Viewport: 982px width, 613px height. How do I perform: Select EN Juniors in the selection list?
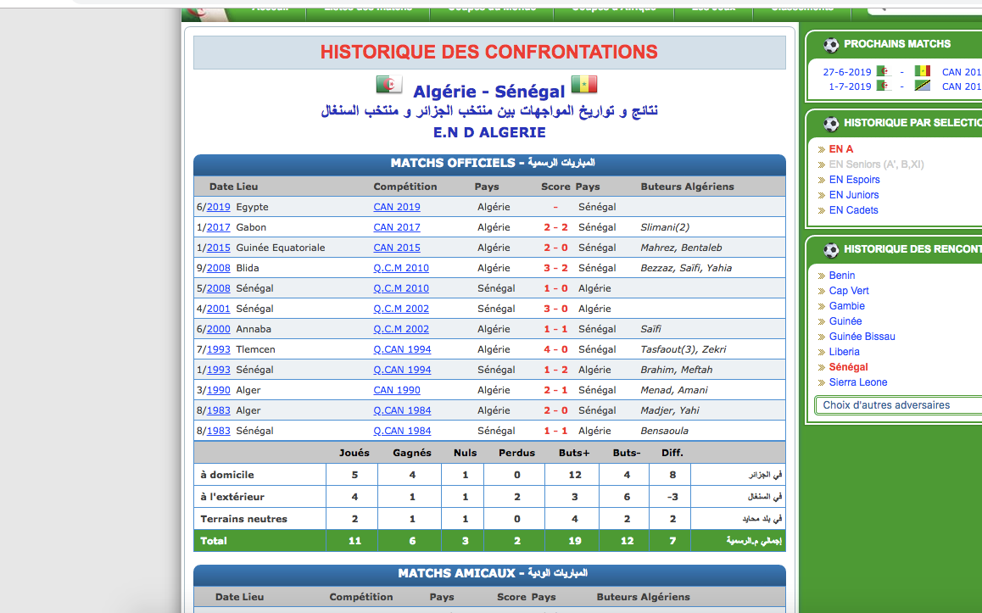tap(854, 195)
